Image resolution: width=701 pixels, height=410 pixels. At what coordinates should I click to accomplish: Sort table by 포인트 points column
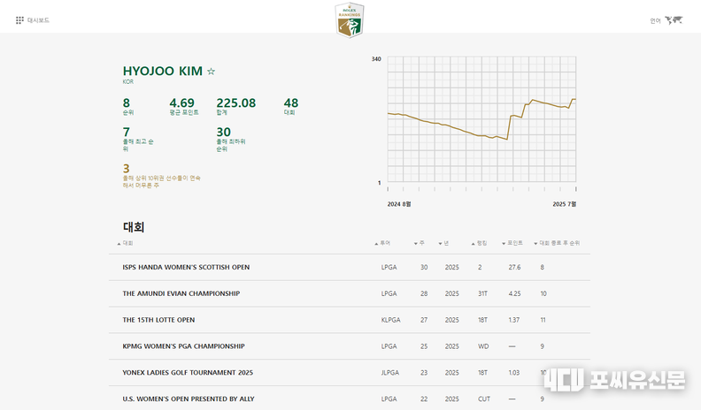point(512,243)
